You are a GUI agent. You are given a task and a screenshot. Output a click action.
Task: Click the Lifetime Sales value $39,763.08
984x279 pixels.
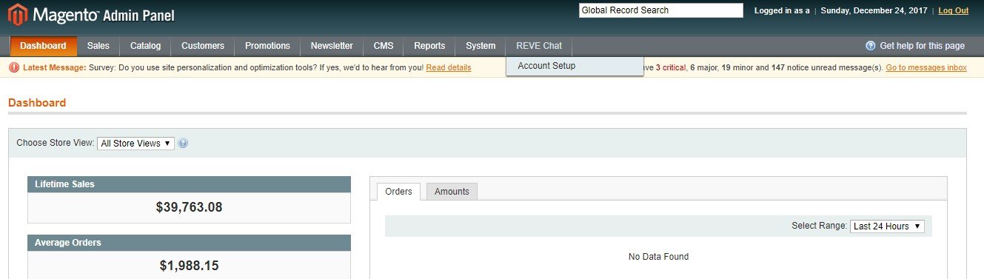(x=189, y=207)
